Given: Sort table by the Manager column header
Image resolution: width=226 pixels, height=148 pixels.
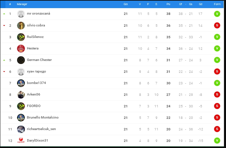Looking at the screenshot, I should [x=22, y=4].
